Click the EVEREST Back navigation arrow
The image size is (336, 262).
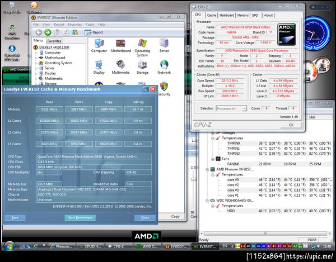[39, 32]
